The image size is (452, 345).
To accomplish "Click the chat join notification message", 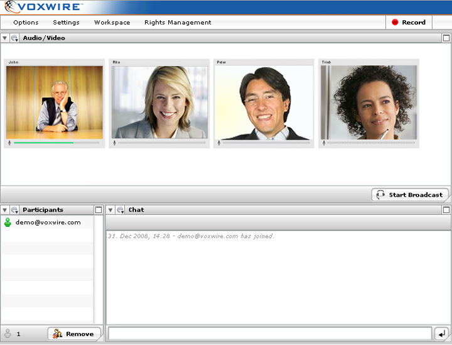I will (191, 236).
